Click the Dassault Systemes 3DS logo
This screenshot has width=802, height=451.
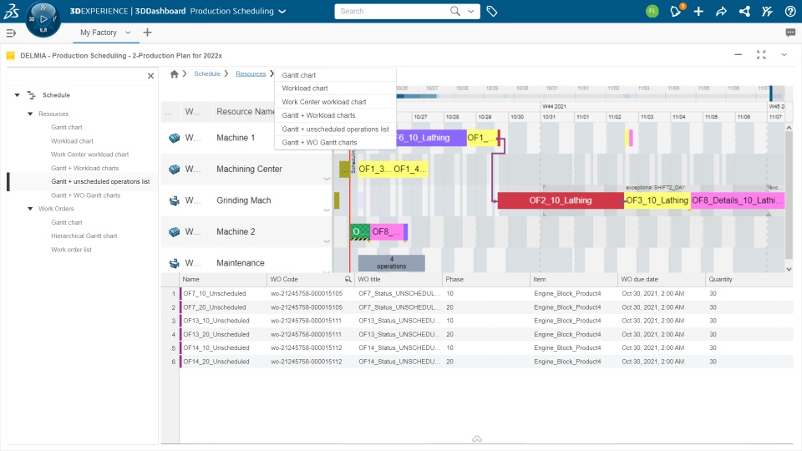pyautogui.click(x=11, y=11)
